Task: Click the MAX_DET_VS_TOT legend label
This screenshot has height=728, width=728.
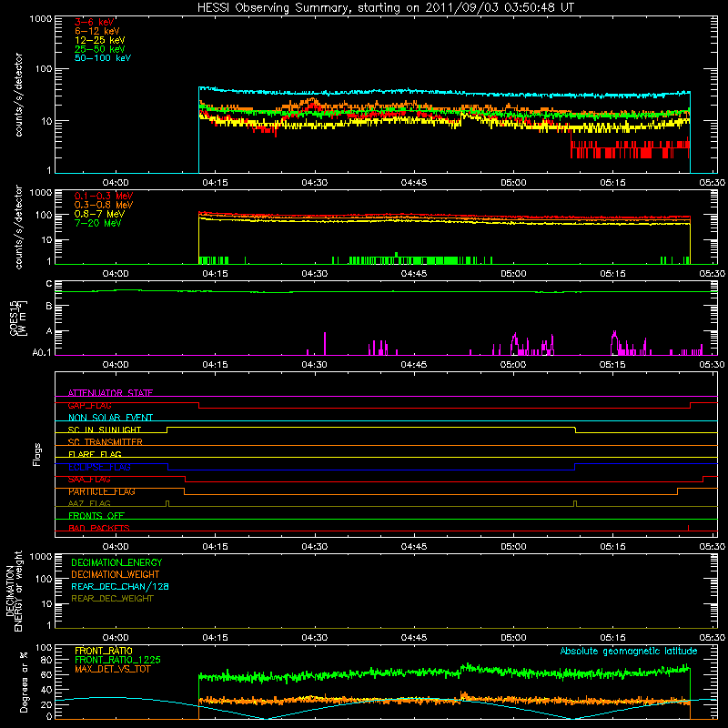Action: click(x=112, y=669)
